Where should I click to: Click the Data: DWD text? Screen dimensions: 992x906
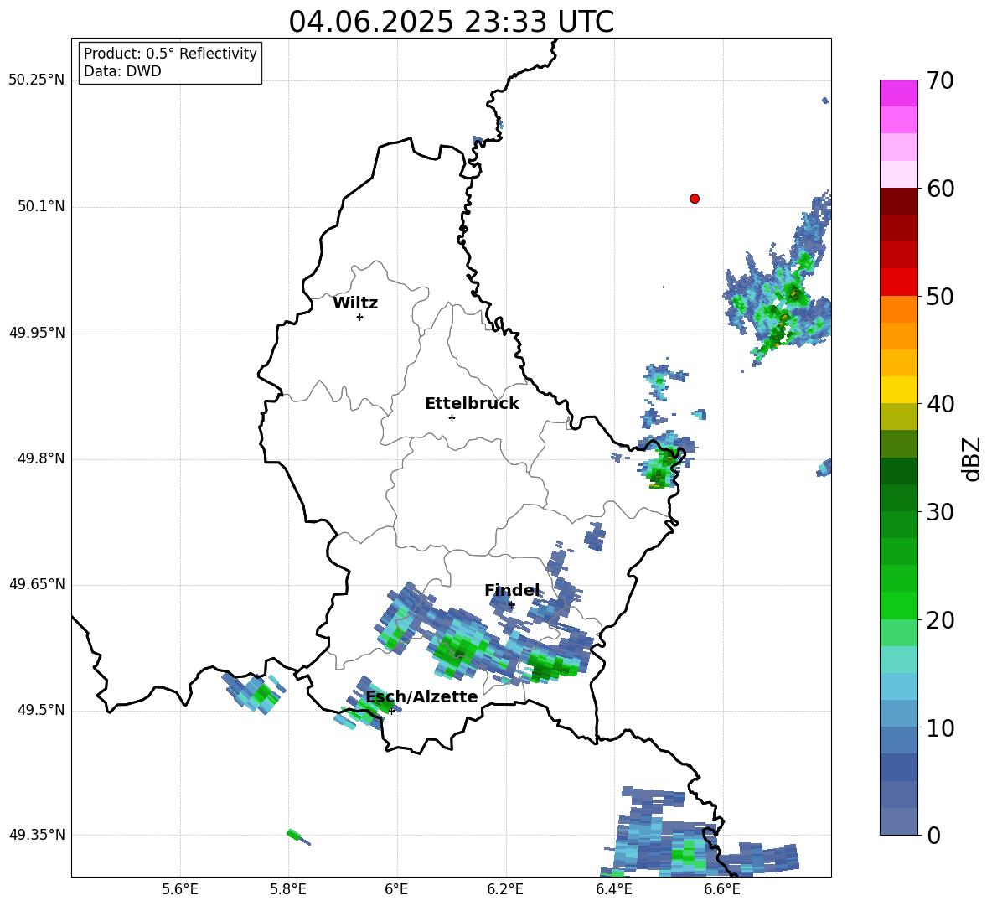pyautogui.click(x=122, y=71)
